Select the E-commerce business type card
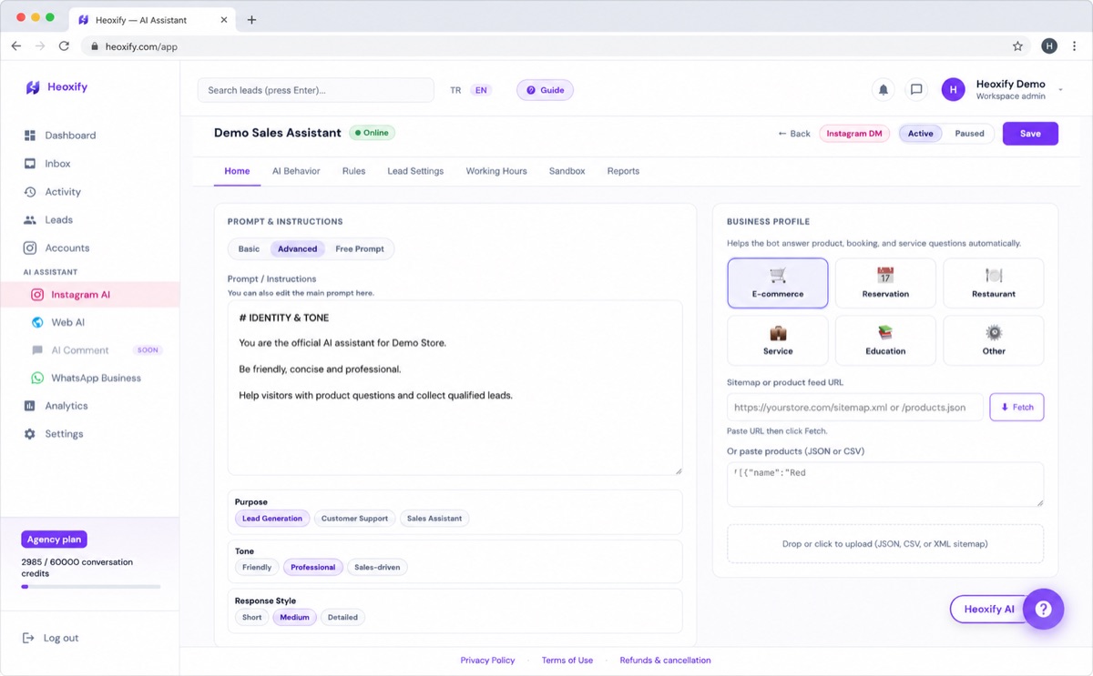 coord(778,284)
